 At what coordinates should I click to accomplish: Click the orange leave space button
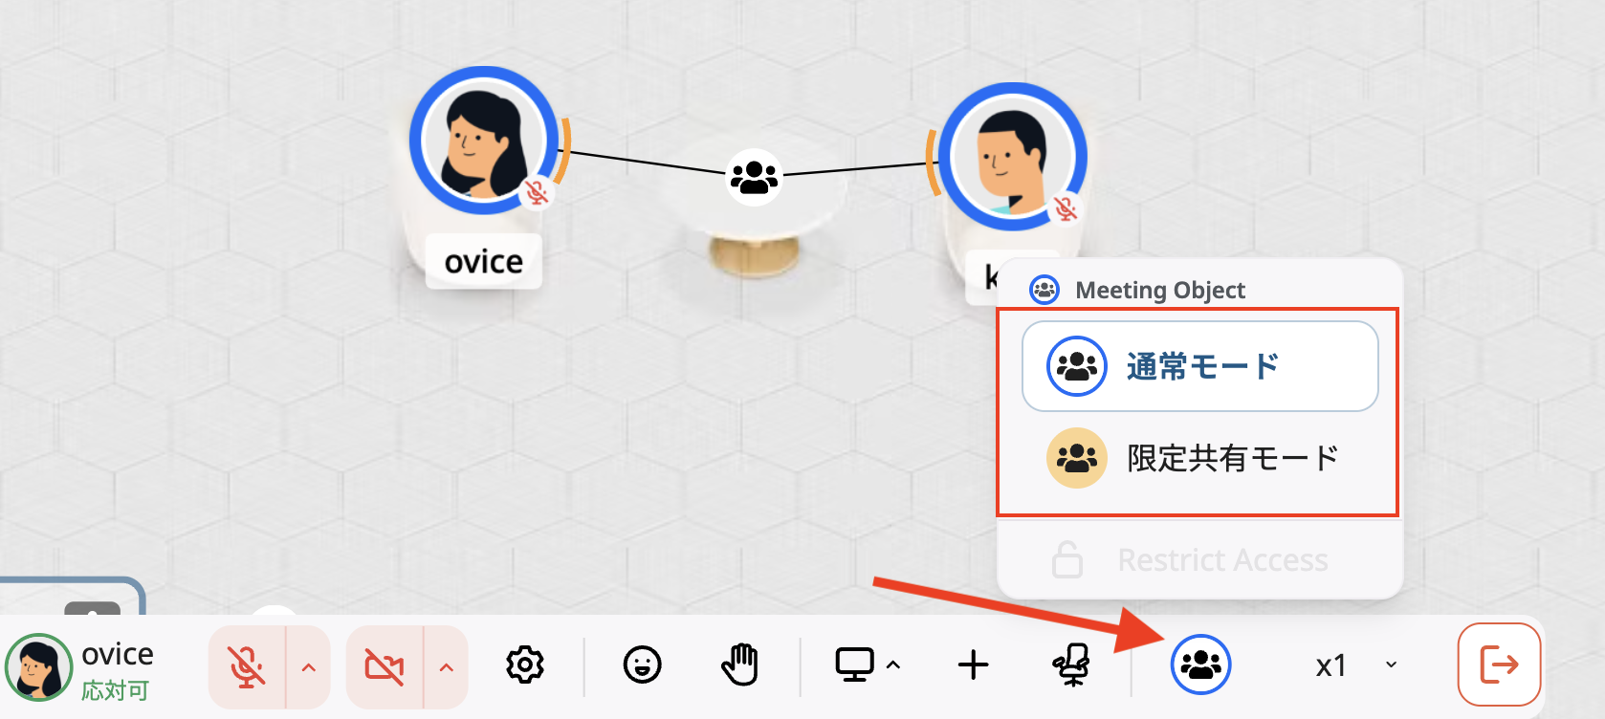pos(1498,665)
